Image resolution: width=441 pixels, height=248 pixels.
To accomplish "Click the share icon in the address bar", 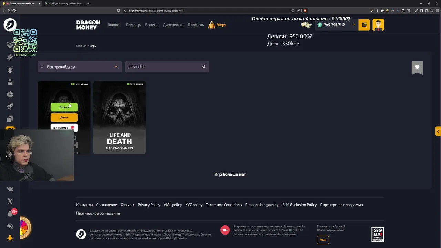I will pos(299,11).
